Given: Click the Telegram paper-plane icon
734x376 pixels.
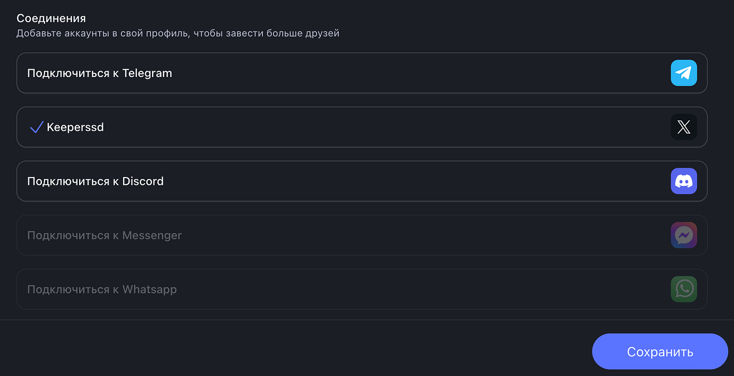Looking at the screenshot, I should point(684,73).
